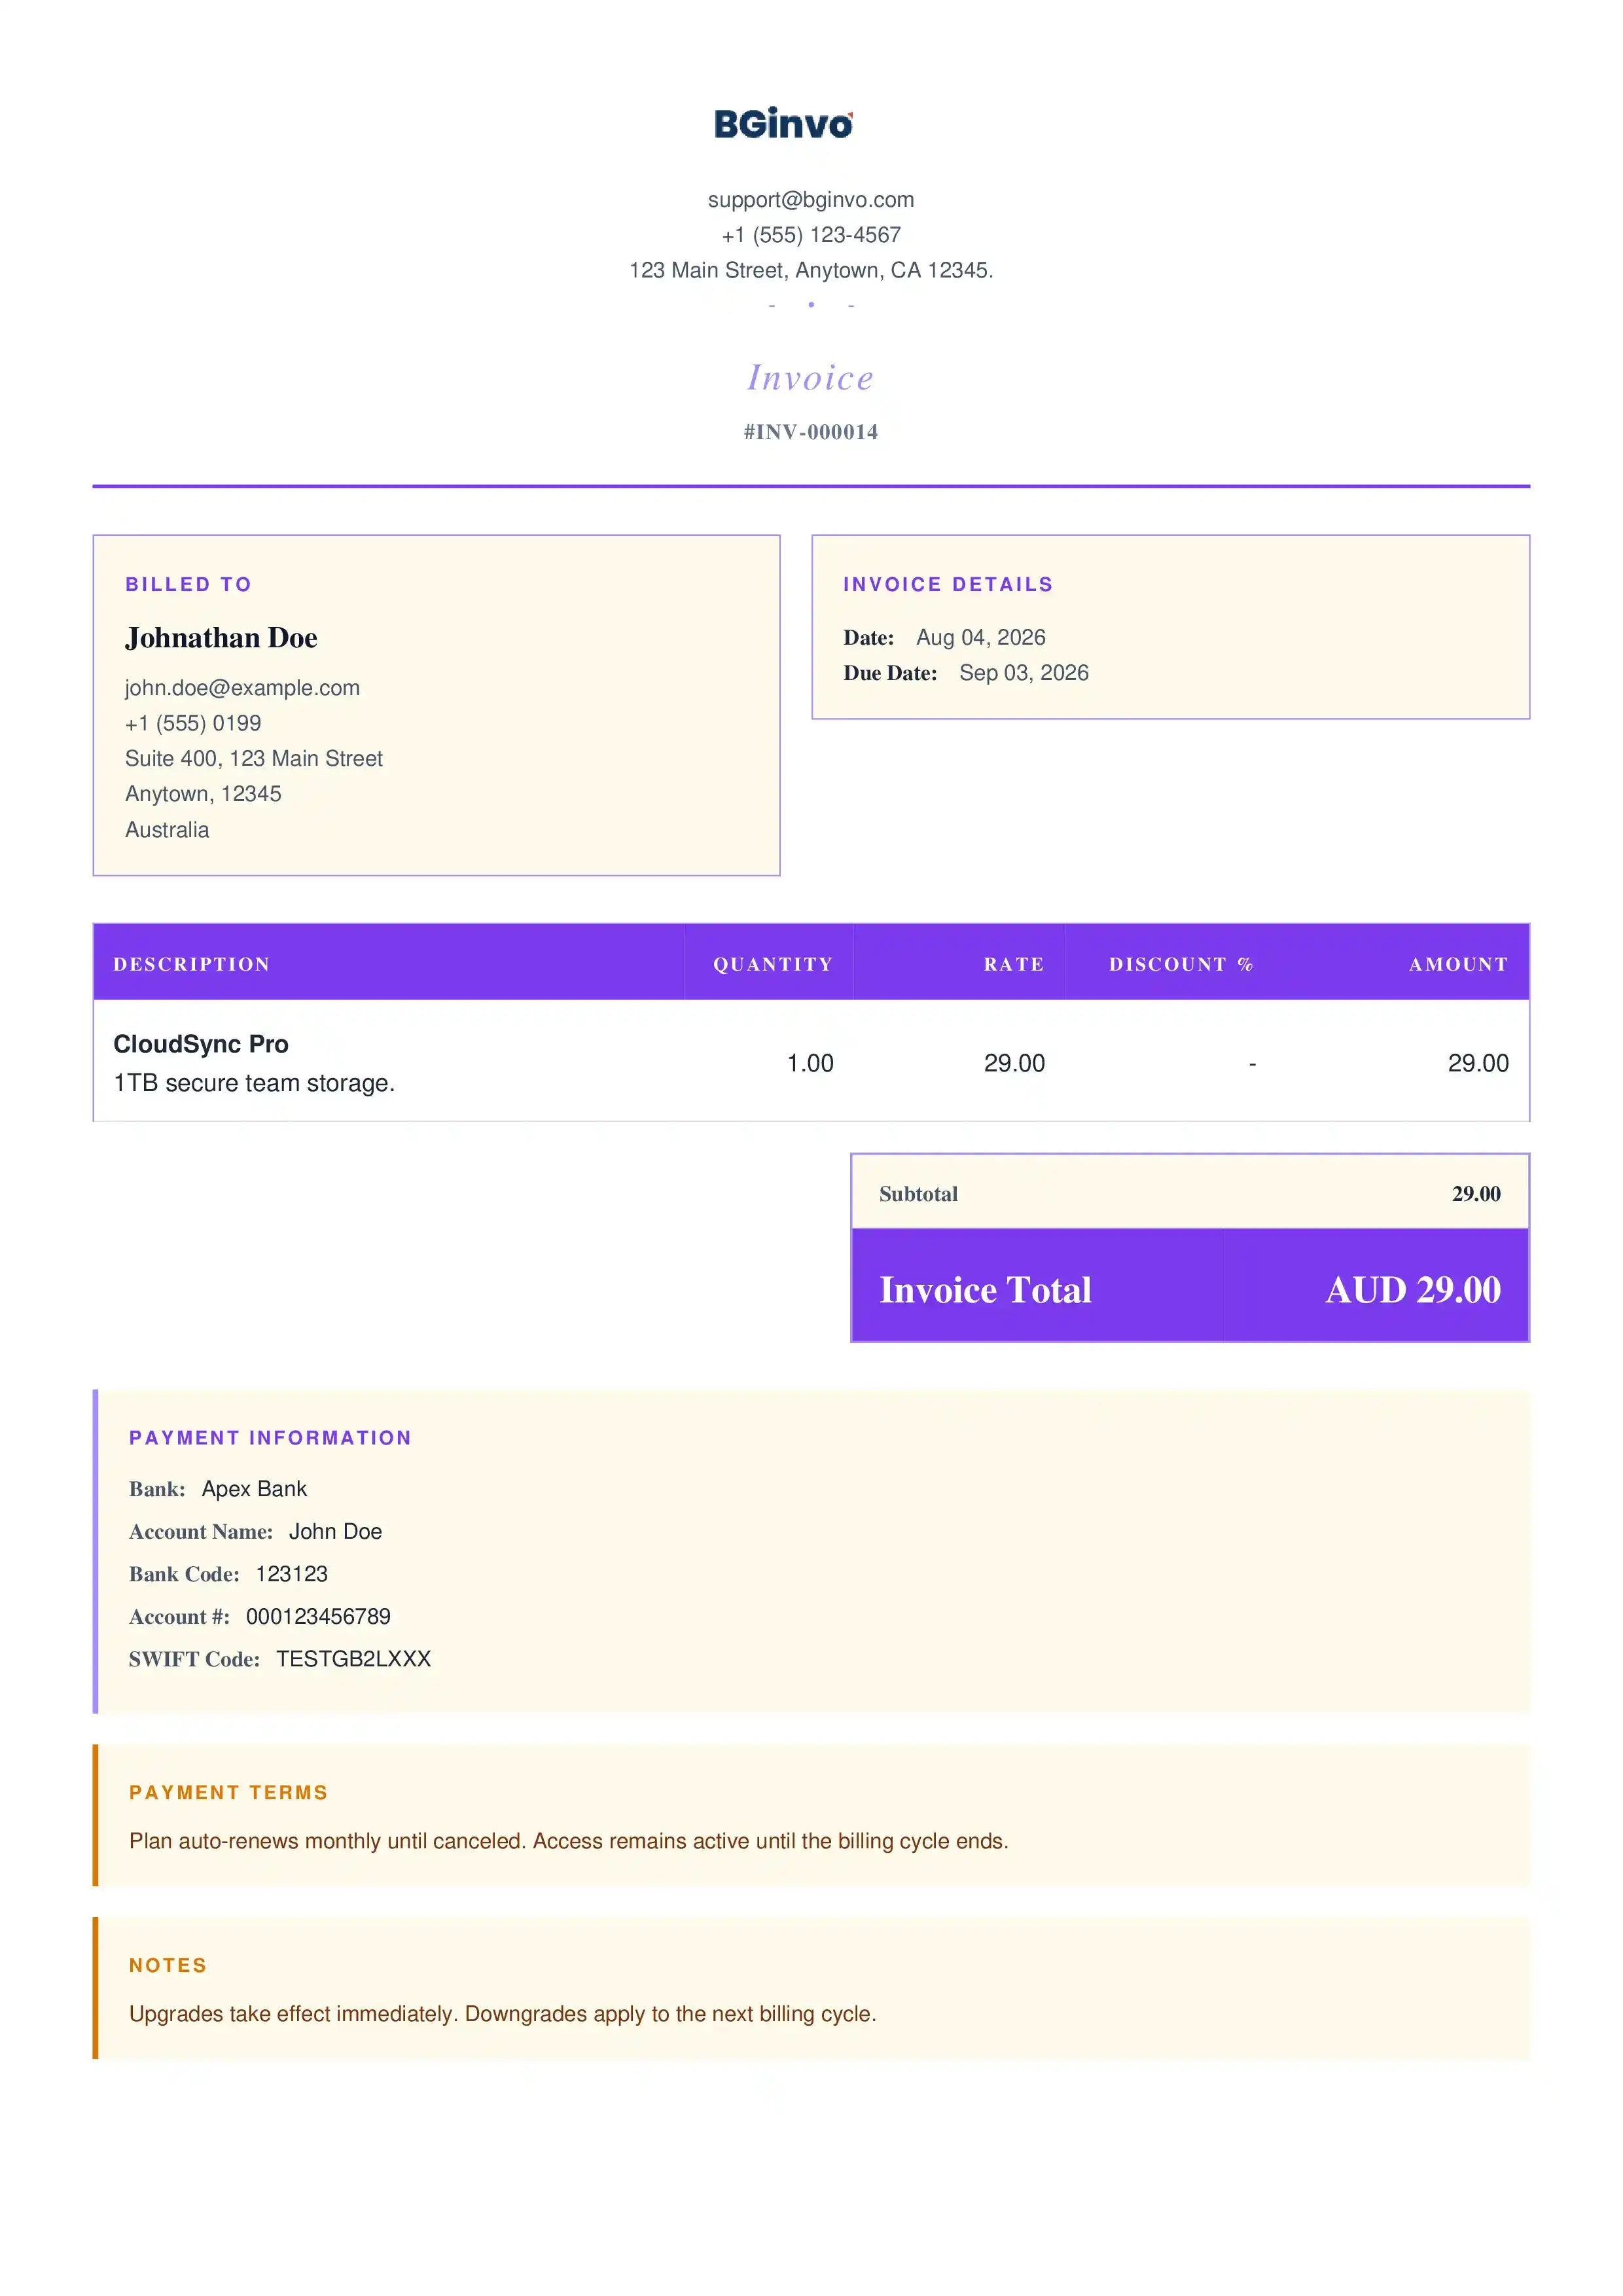The image size is (1623, 2296).
Task: Click the customer name Johnathan Doe
Action: click(221, 638)
